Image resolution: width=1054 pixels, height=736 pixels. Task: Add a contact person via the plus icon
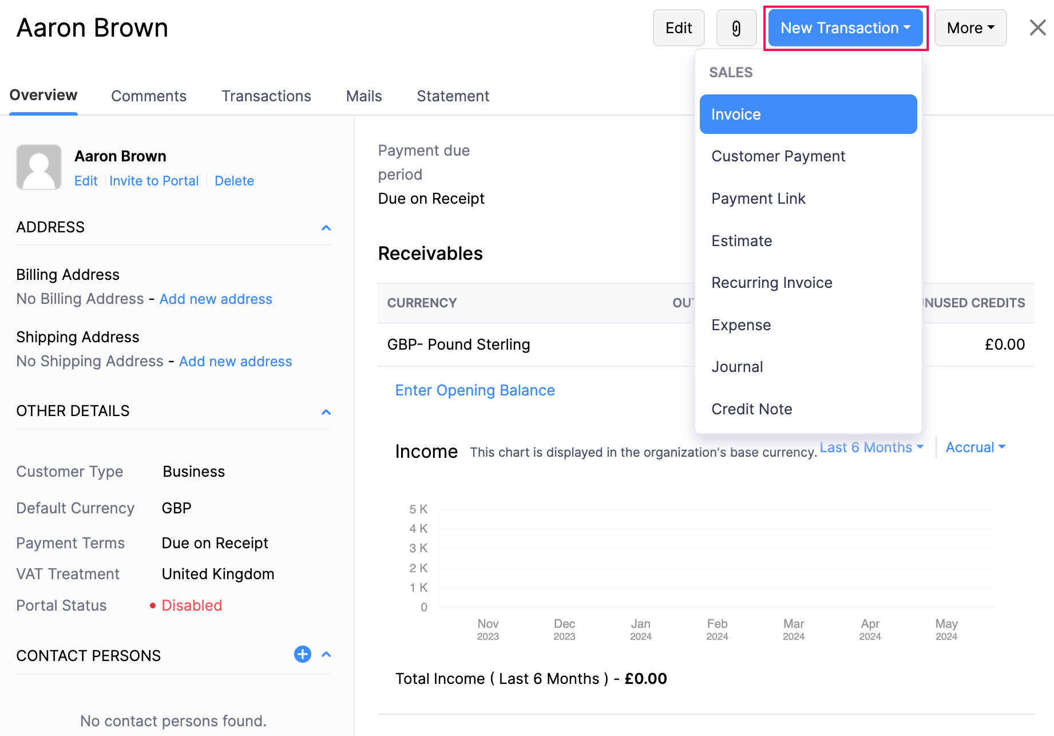pyautogui.click(x=302, y=654)
